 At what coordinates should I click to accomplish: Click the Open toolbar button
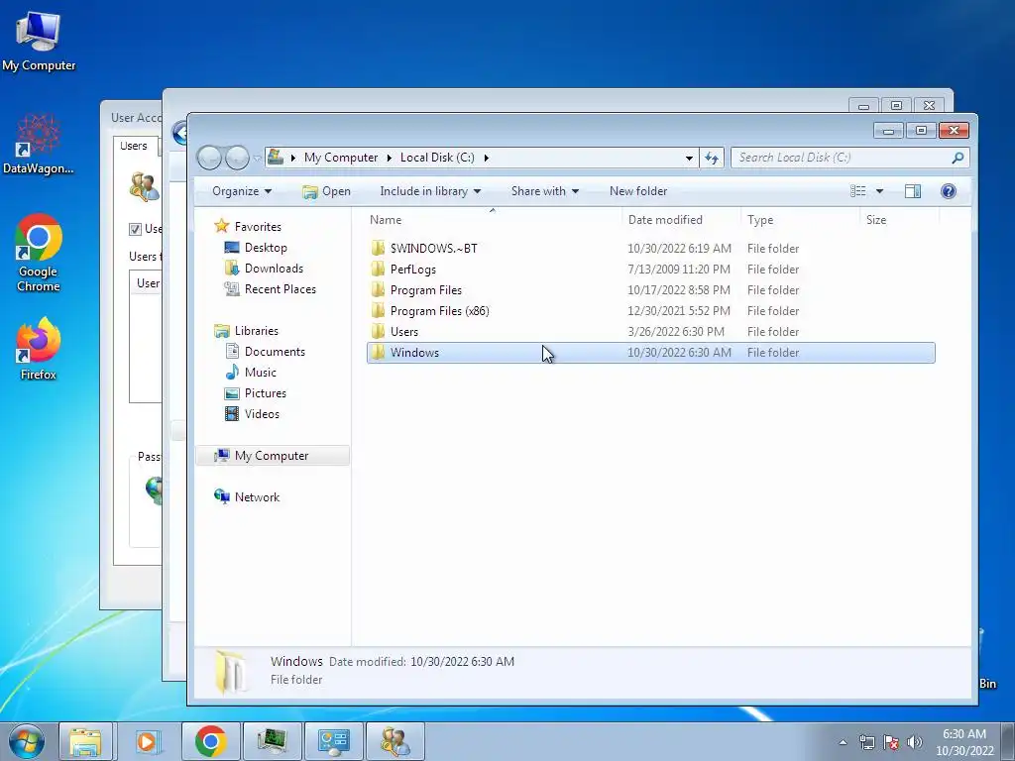pyautogui.click(x=327, y=191)
